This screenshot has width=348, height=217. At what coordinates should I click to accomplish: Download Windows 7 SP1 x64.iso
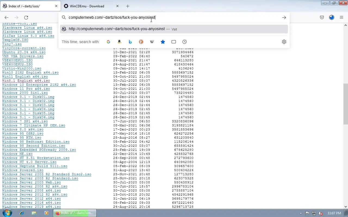click(x=25, y=121)
